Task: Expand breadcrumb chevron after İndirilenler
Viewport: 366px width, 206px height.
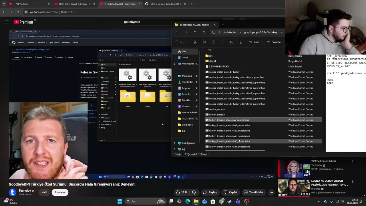Action: coord(240,32)
